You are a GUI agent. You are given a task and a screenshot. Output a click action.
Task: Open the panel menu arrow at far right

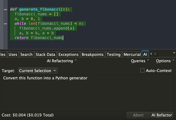tap(174, 53)
